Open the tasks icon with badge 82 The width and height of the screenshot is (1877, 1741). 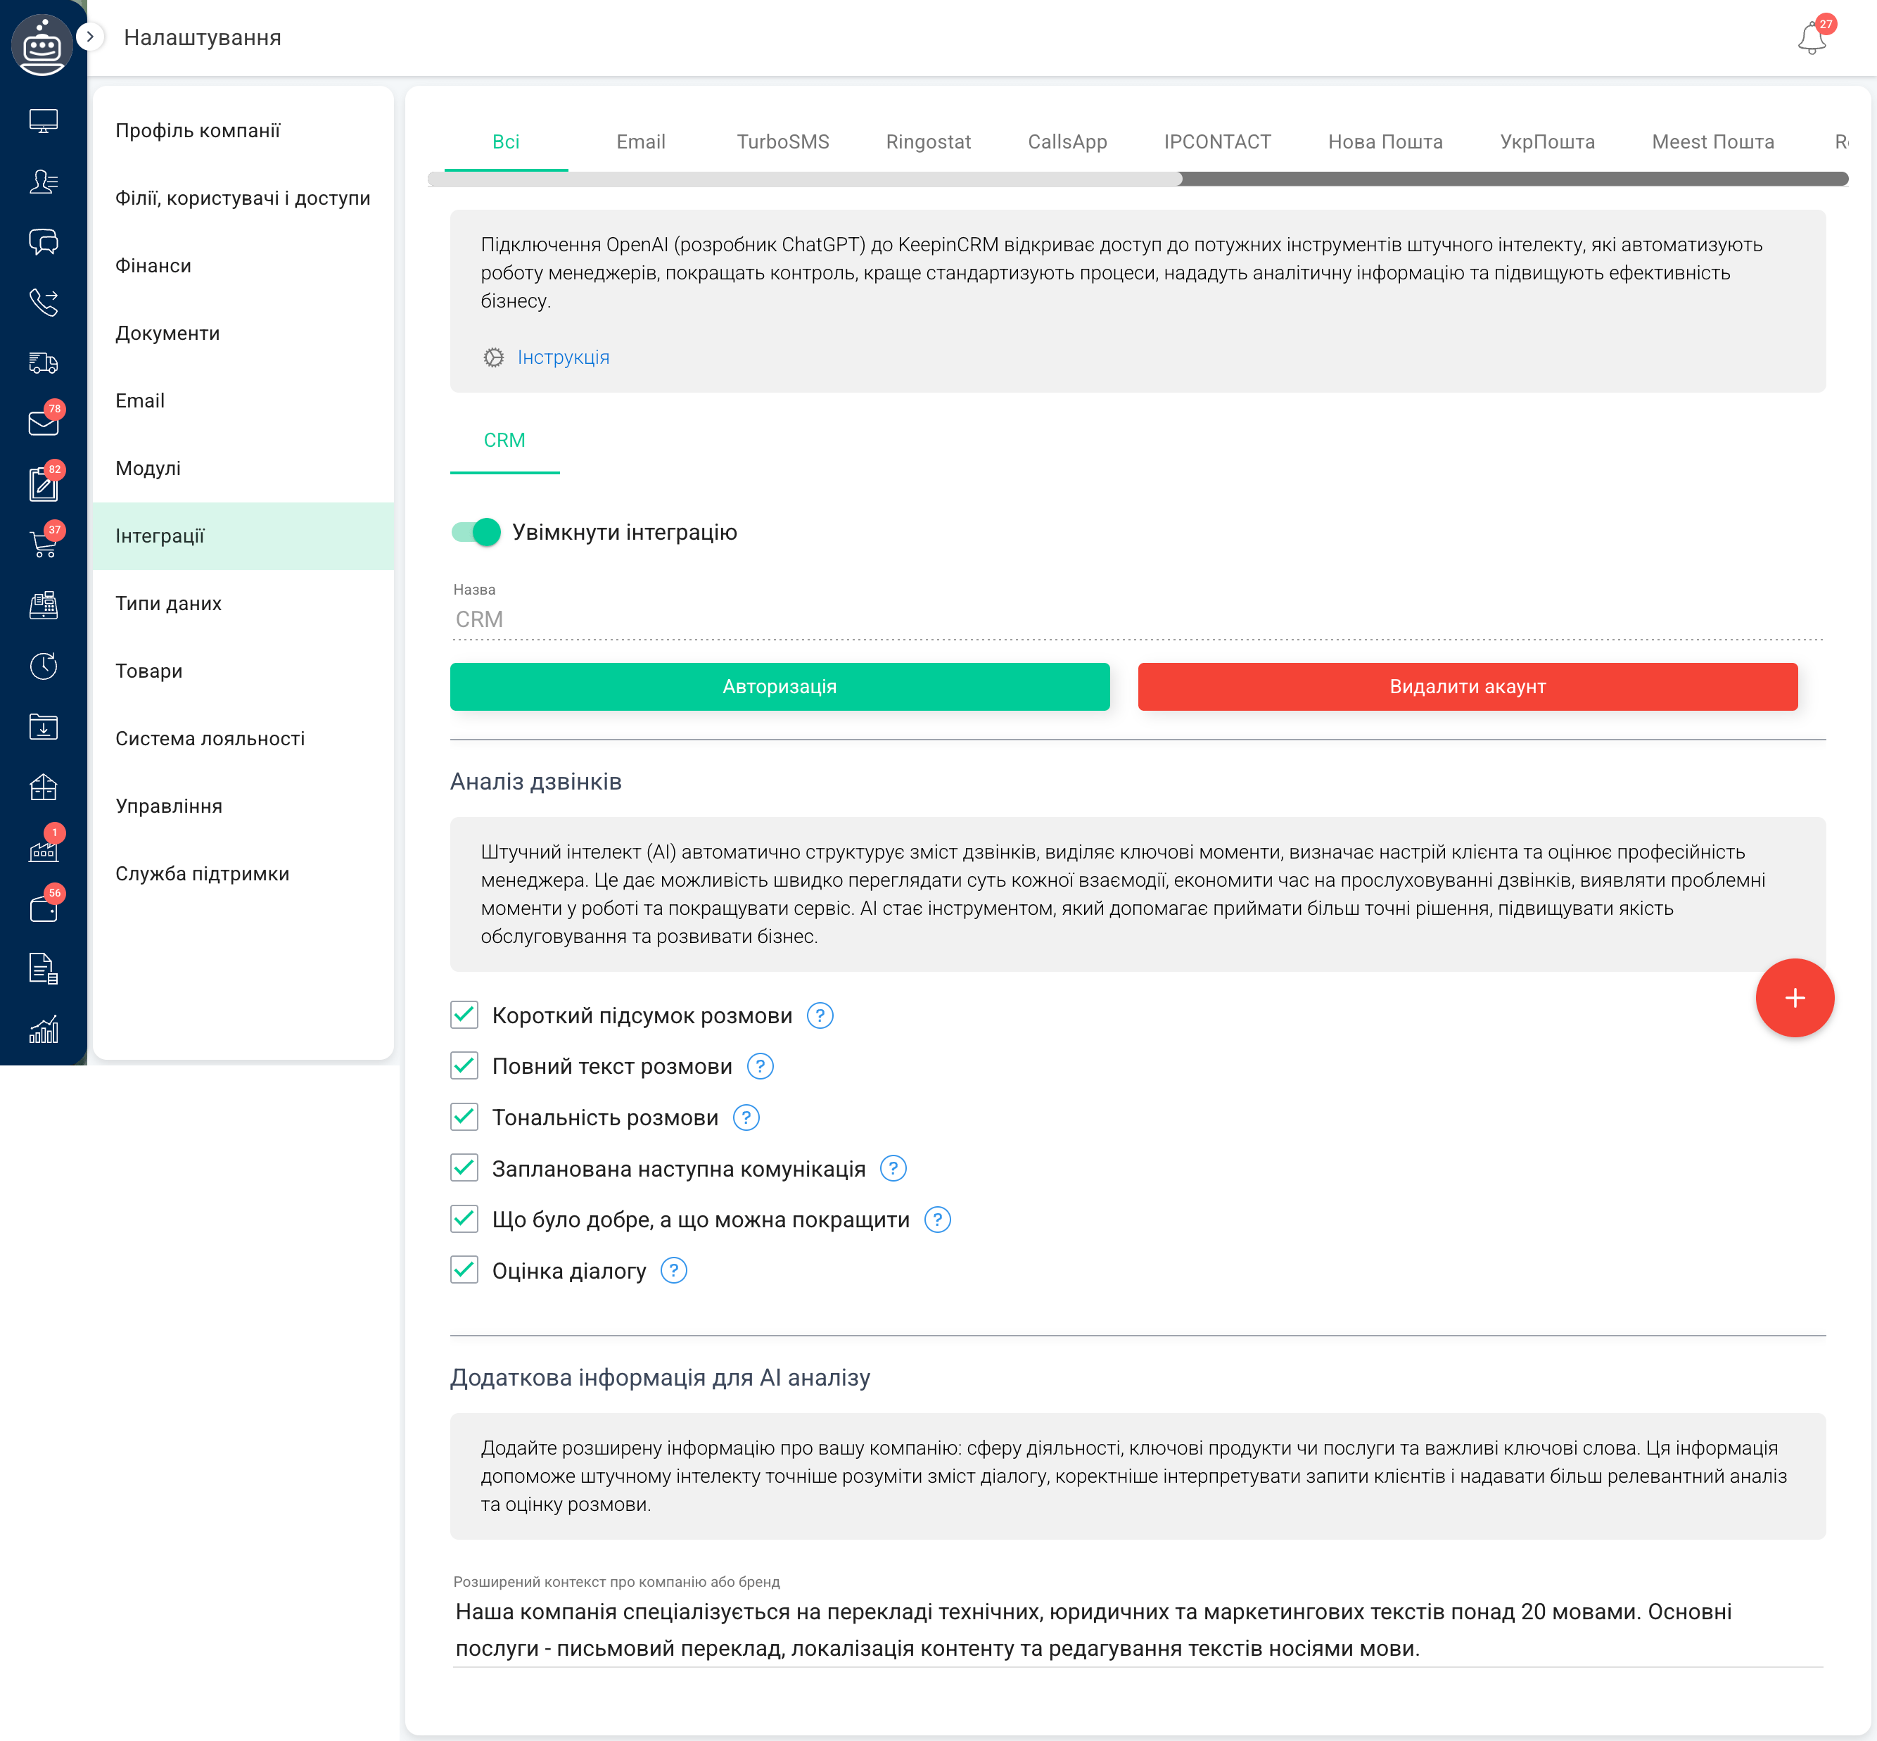[44, 482]
